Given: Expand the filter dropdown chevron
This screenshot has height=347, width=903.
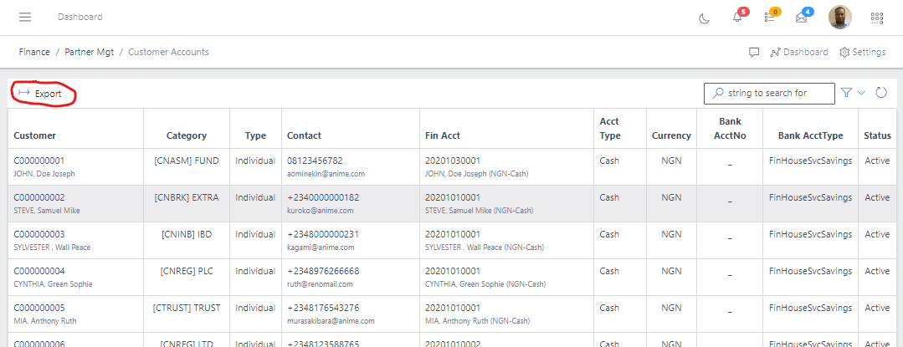Looking at the screenshot, I should click(861, 93).
